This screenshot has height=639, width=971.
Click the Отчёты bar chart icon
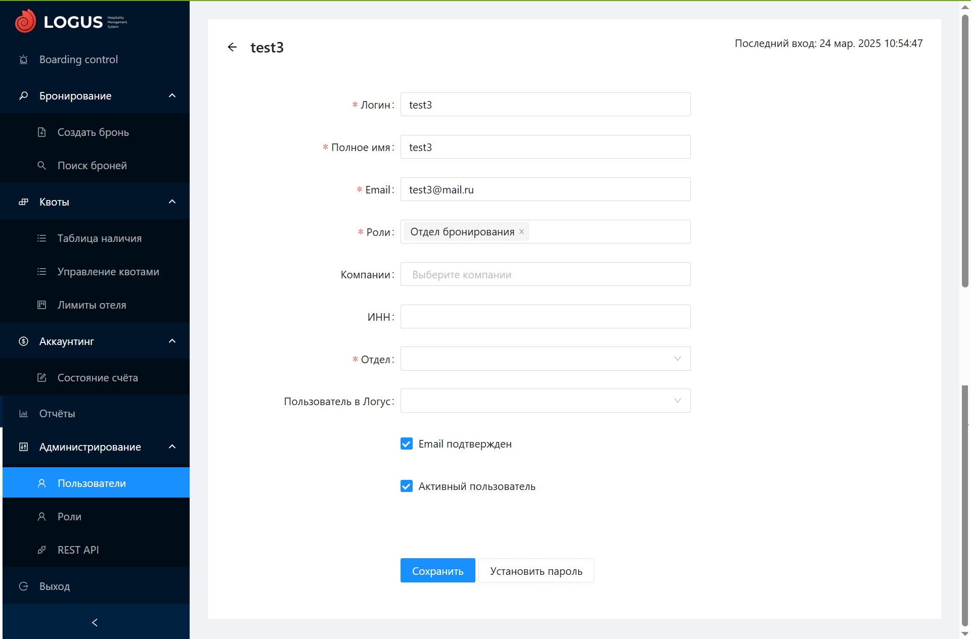(23, 414)
